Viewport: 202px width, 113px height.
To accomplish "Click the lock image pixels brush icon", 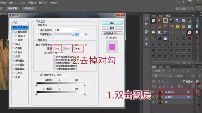I will tap(164, 87).
